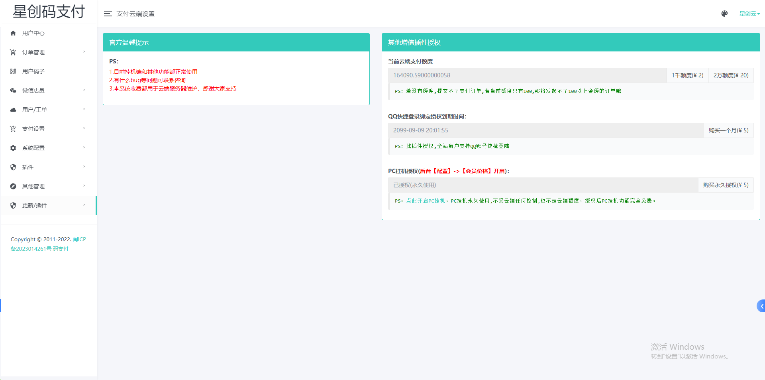Open the theme palette icon in header
Screen dimensions: 765x380
pos(724,14)
